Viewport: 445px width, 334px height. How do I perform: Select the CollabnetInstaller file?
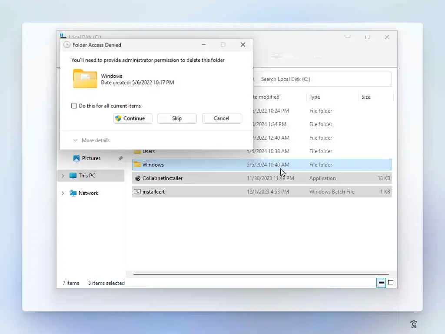tap(262, 178)
